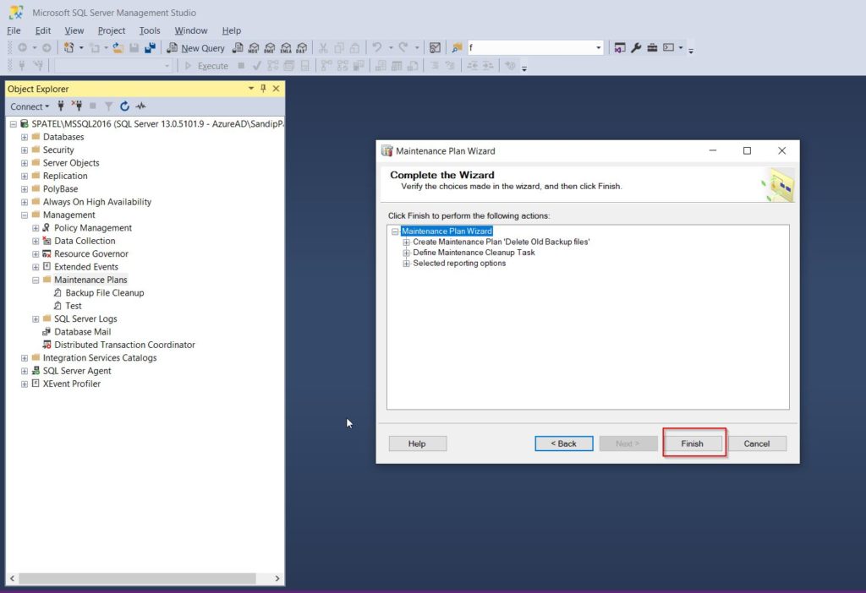Click the Back button in the wizard

pyautogui.click(x=564, y=443)
